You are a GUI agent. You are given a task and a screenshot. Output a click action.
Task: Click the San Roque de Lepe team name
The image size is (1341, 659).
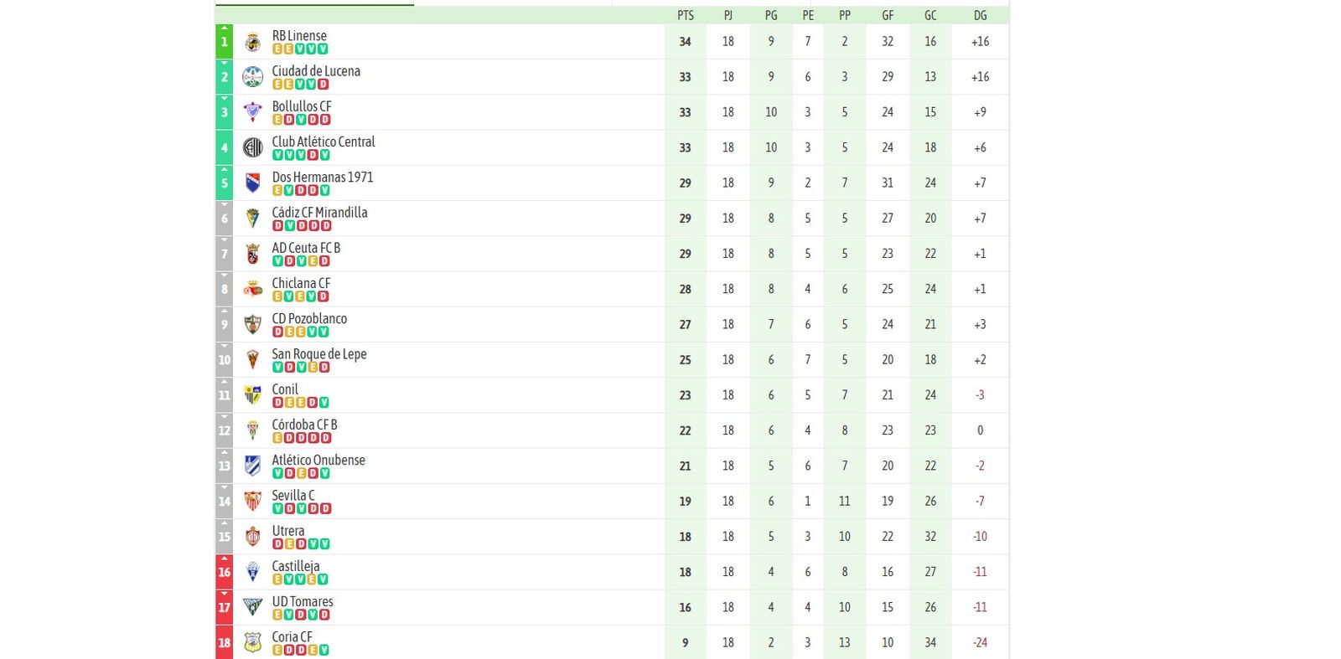(318, 353)
